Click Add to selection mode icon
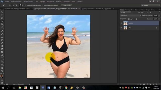 click(x=13, y=5)
